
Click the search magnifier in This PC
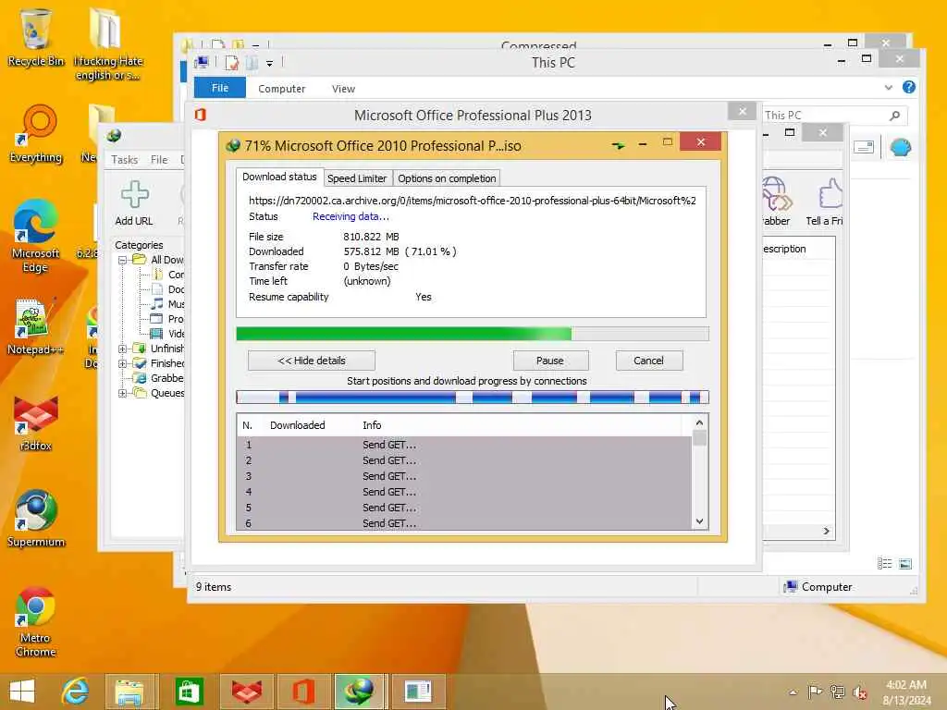pos(894,115)
